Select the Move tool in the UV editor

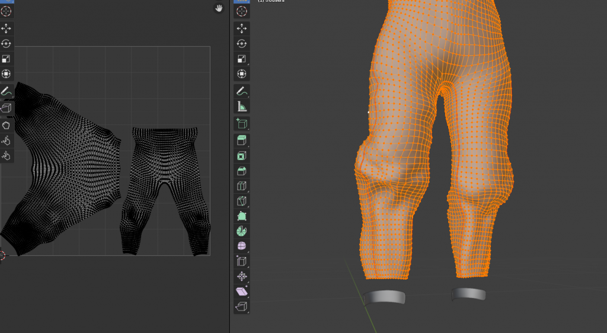click(6, 28)
